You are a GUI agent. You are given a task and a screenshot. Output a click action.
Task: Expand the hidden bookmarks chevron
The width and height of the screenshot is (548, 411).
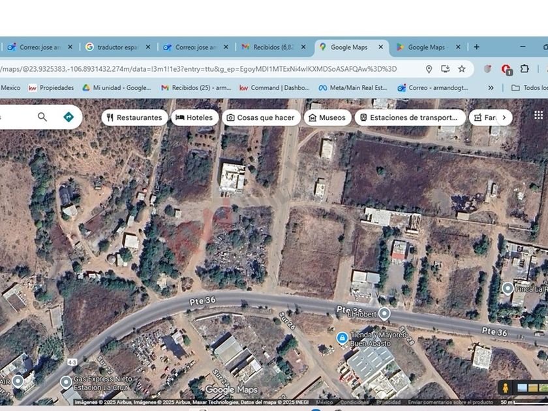click(x=491, y=87)
